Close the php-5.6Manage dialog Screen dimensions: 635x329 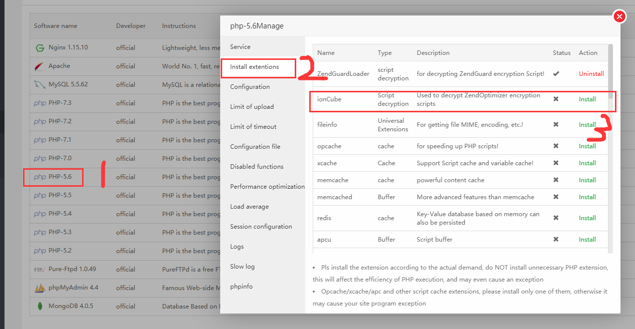pyautogui.click(x=619, y=16)
